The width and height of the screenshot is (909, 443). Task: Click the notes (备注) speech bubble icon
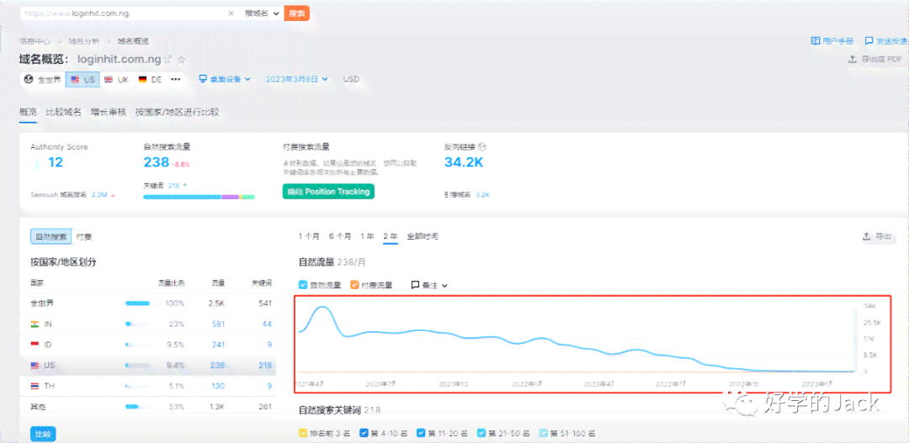(415, 285)
